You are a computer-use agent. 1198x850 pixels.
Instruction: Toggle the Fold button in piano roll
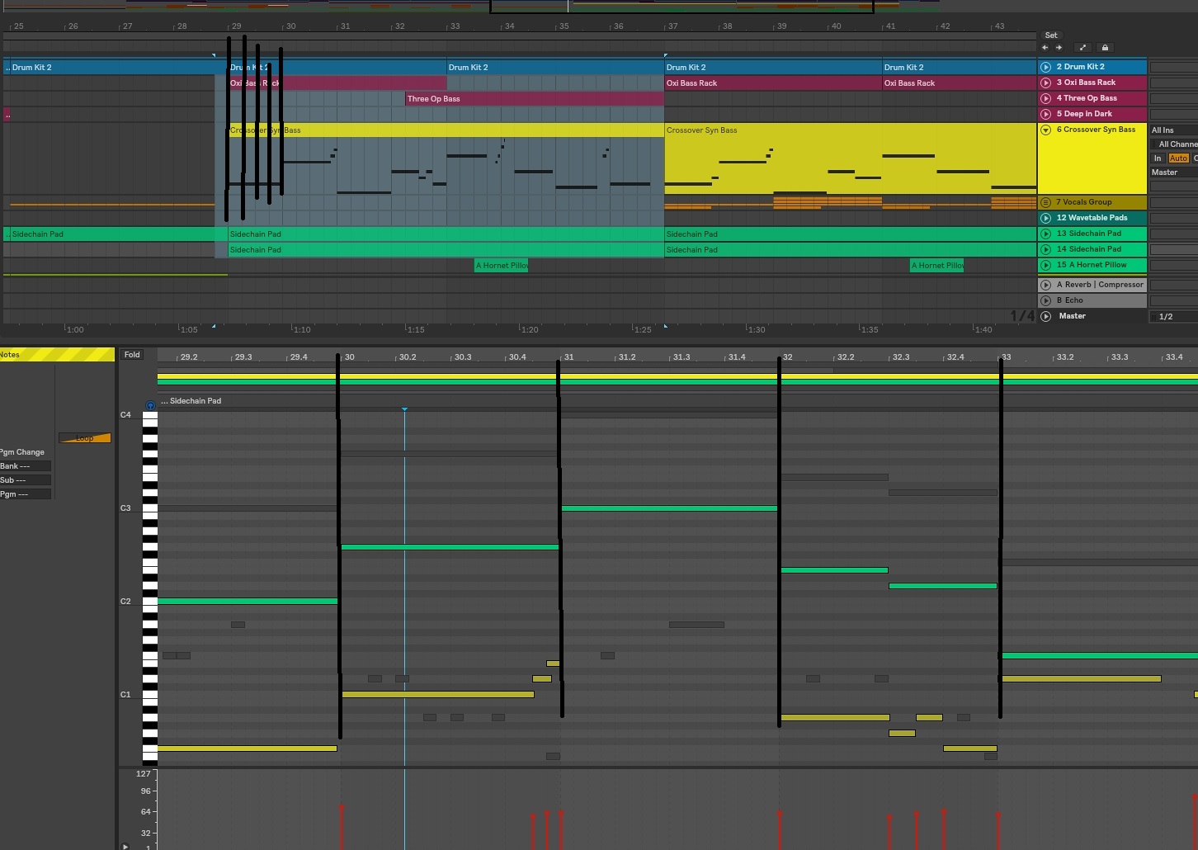click(132, 355)
